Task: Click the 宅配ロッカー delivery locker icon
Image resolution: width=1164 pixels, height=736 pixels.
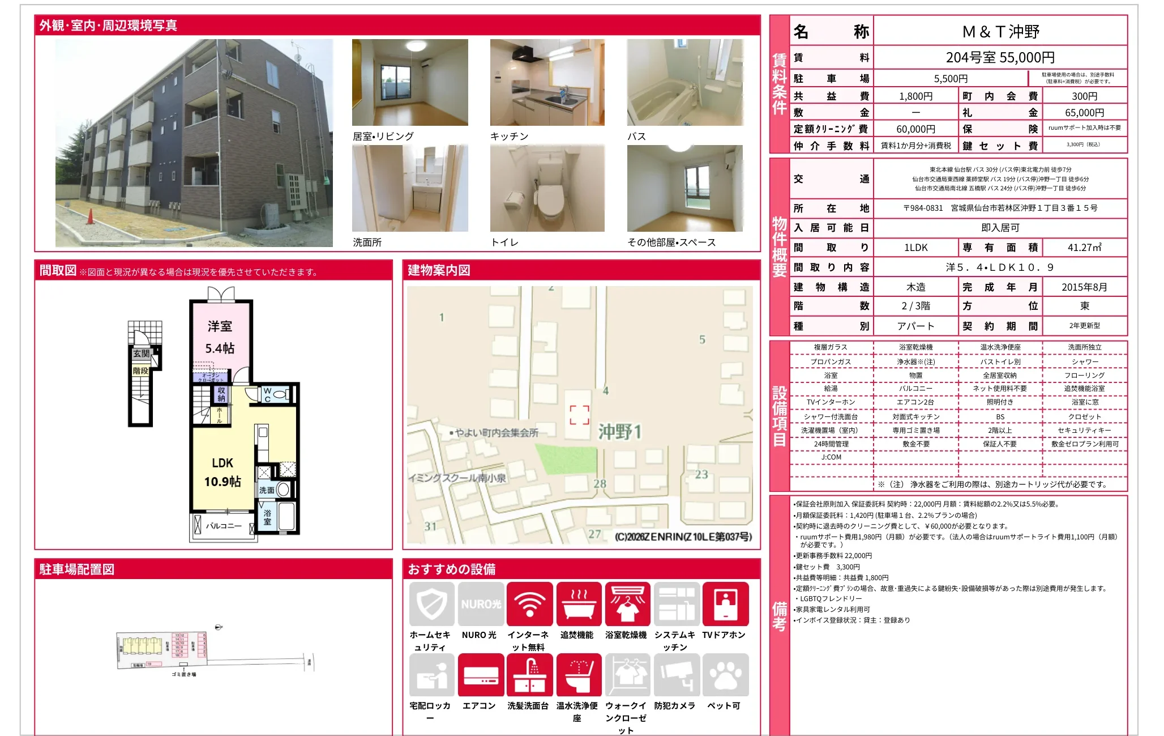Action: pos(431,675)
